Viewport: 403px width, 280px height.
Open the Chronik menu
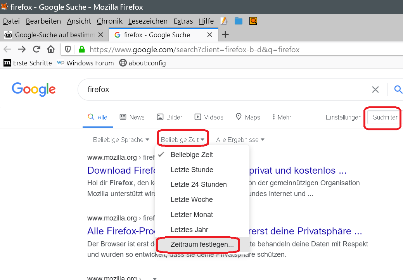point(109,21)
